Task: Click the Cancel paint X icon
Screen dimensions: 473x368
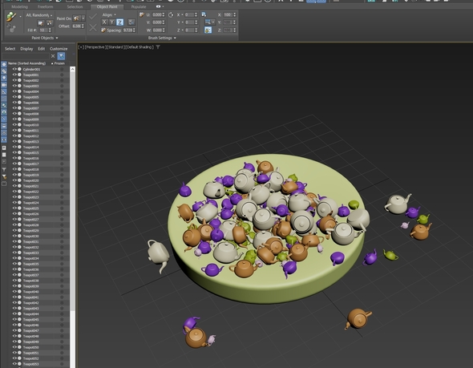Action: coord(93,28)
